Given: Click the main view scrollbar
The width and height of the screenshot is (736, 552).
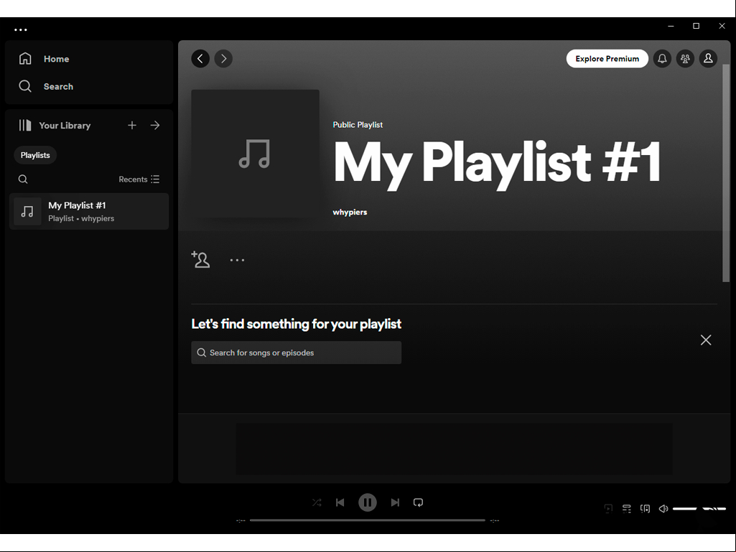Looking at the screenshot, I should [x=726, y=173].
